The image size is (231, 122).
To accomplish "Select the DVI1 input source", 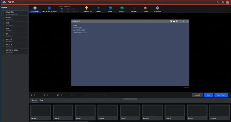I will (x=14, y=24).
